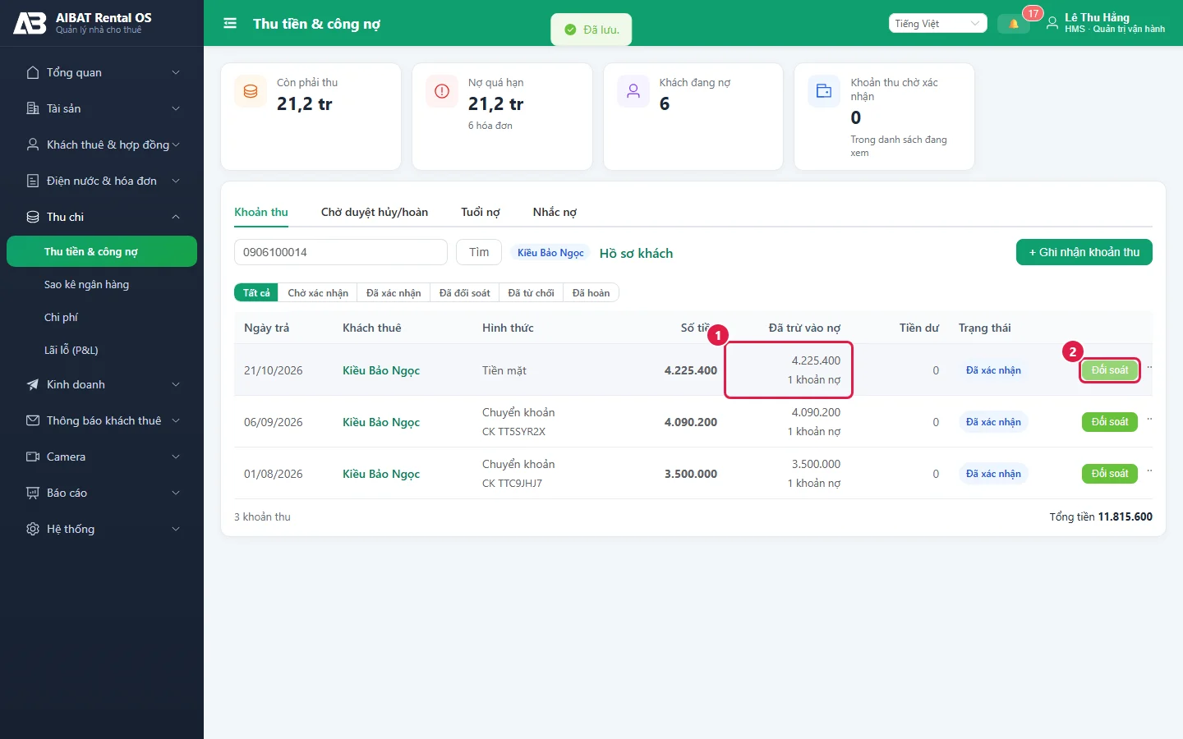The image size is (1183, 739).
Task: Select the coins icon for Còn phải thu
Action: pyautogui.click(x=251, y=91)
